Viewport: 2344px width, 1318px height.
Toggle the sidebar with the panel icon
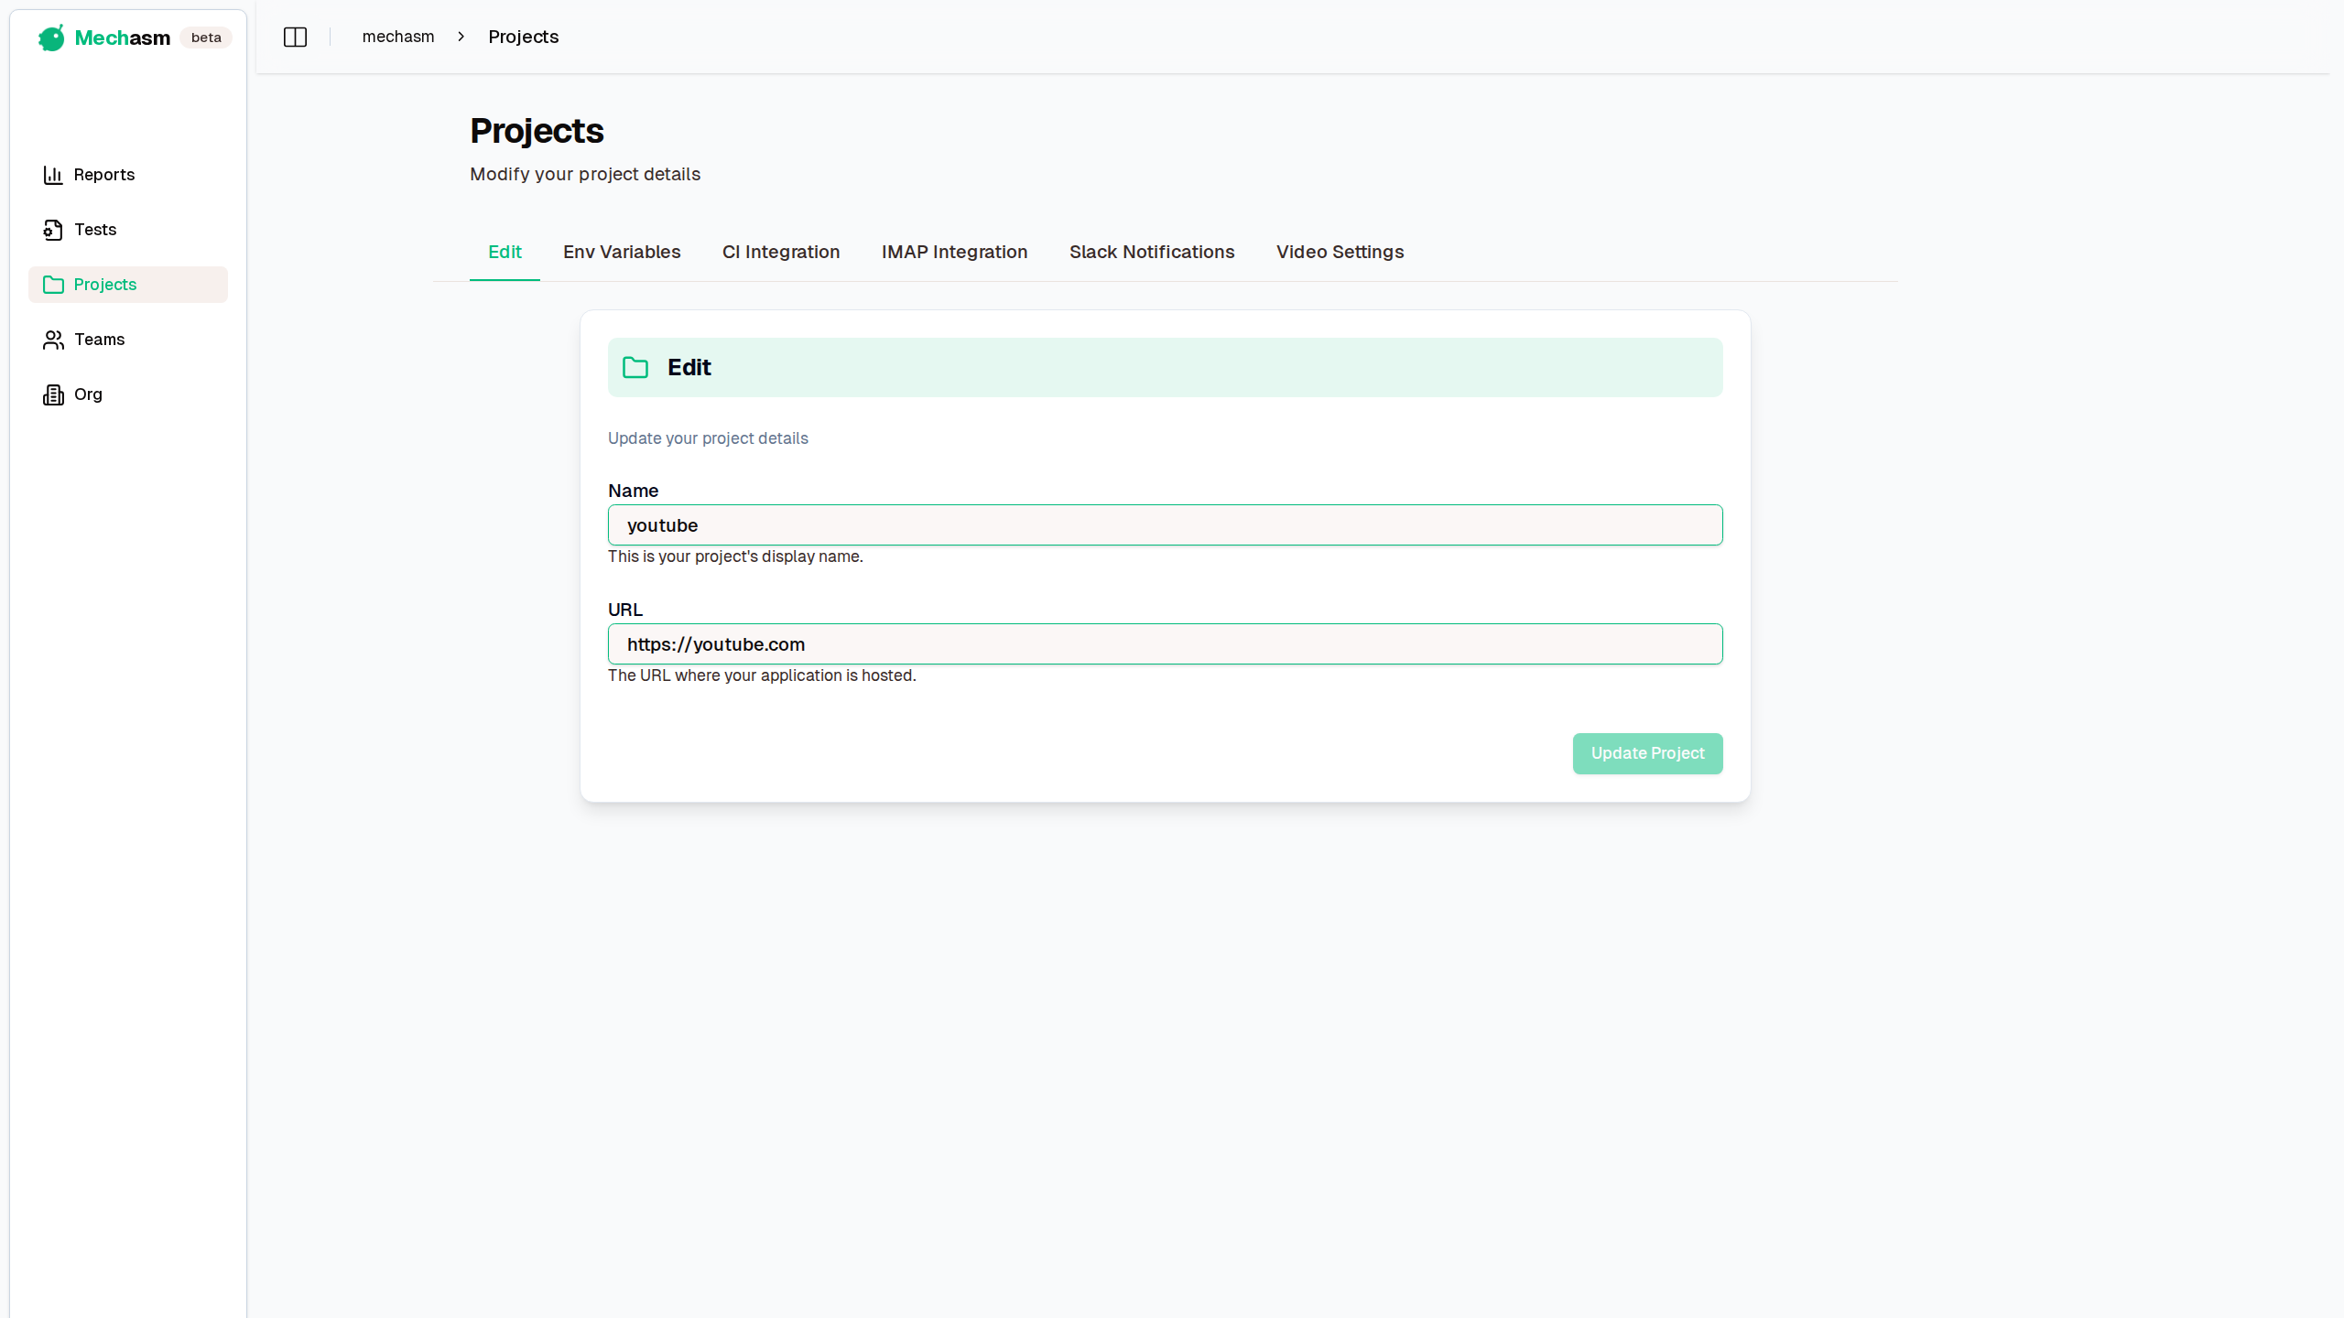click(x=295, y=37)
